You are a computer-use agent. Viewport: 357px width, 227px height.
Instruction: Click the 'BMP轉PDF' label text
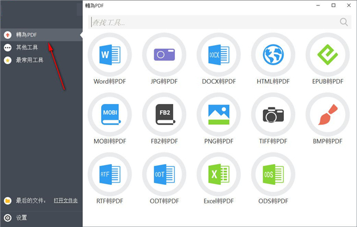click(327, 141)
